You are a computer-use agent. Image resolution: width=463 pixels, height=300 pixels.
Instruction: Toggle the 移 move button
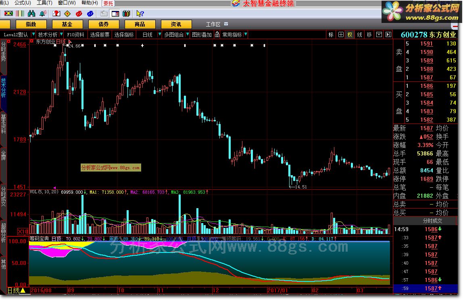(369, 35)
